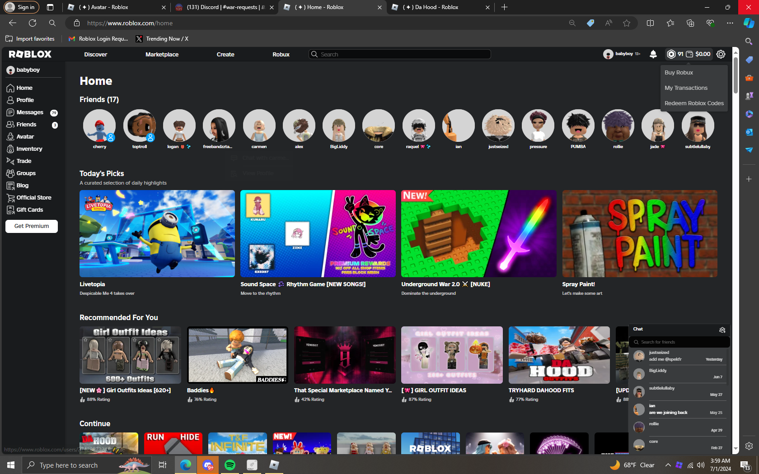
Task: Open the chat with ian
Action: [x=679, y=409]
